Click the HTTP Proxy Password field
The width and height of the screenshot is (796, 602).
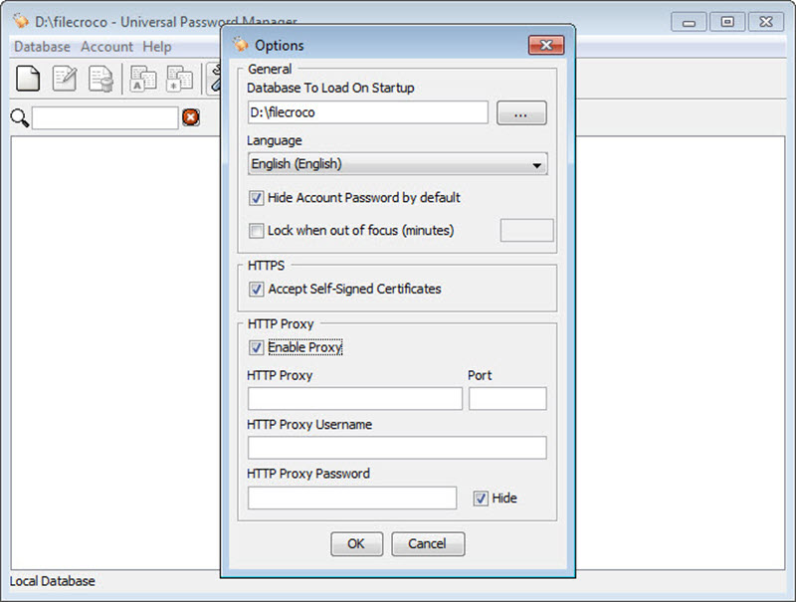(352, 498)
